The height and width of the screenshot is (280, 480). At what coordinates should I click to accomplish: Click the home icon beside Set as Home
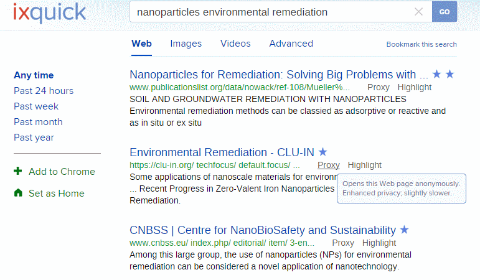pos(18,193)
